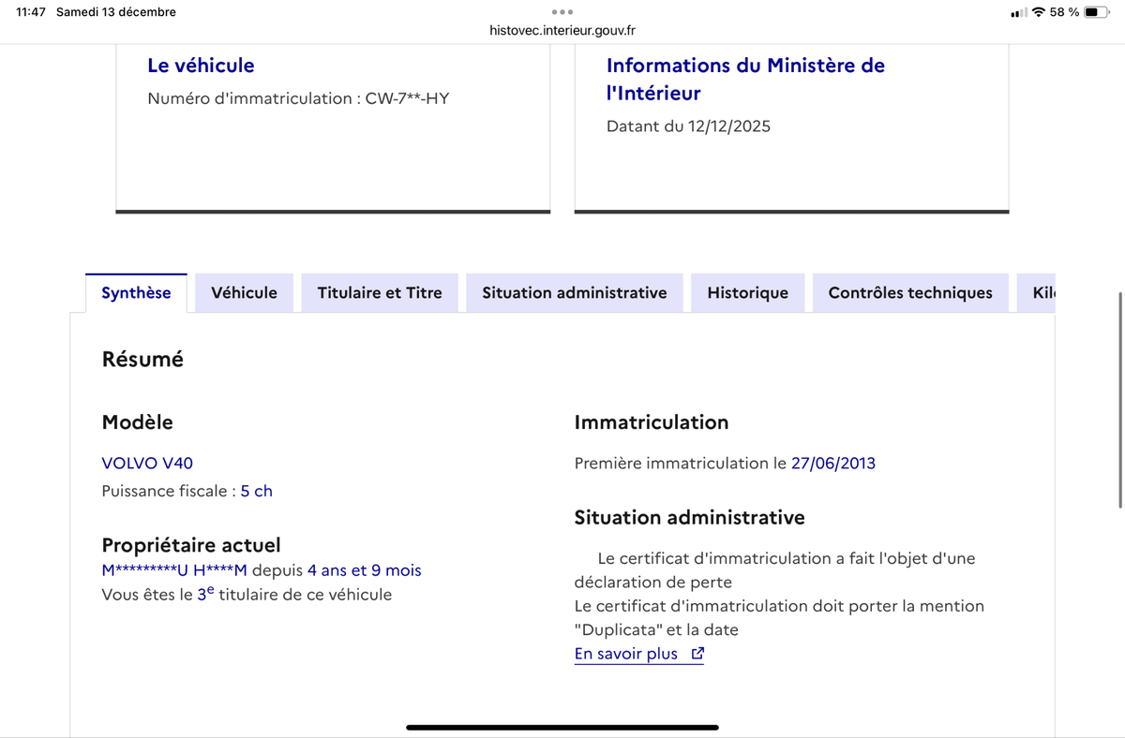The image size is (1125, 738).
Task: Tap the cellular signal bars icon
Action: click(1019, 12)
